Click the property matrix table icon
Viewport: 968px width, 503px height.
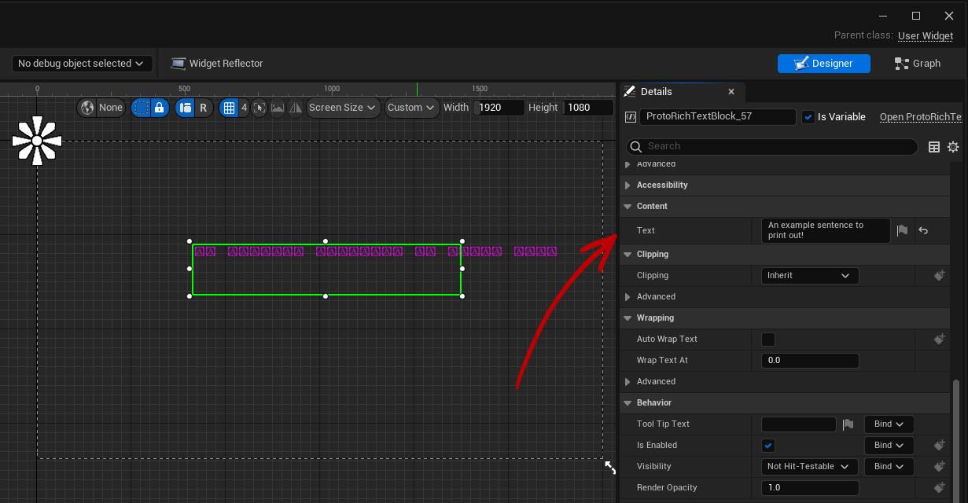point(934,147)
